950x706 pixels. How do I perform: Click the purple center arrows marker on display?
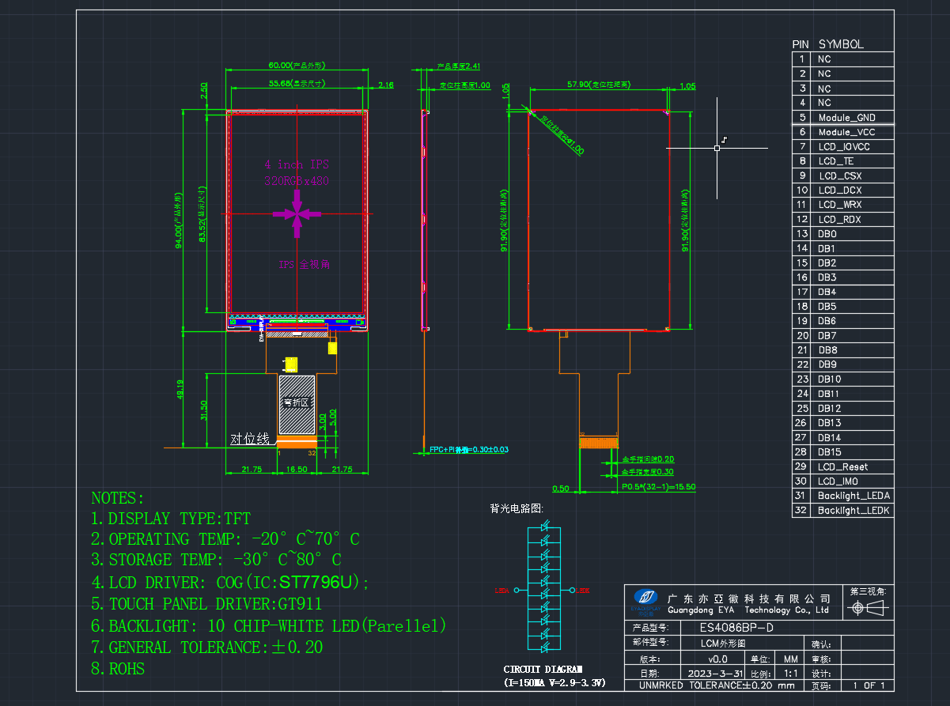point(297,213)
